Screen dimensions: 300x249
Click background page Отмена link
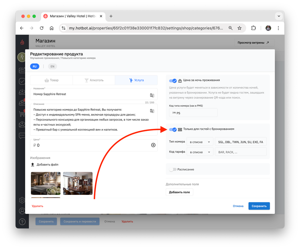tap(110, 221)
